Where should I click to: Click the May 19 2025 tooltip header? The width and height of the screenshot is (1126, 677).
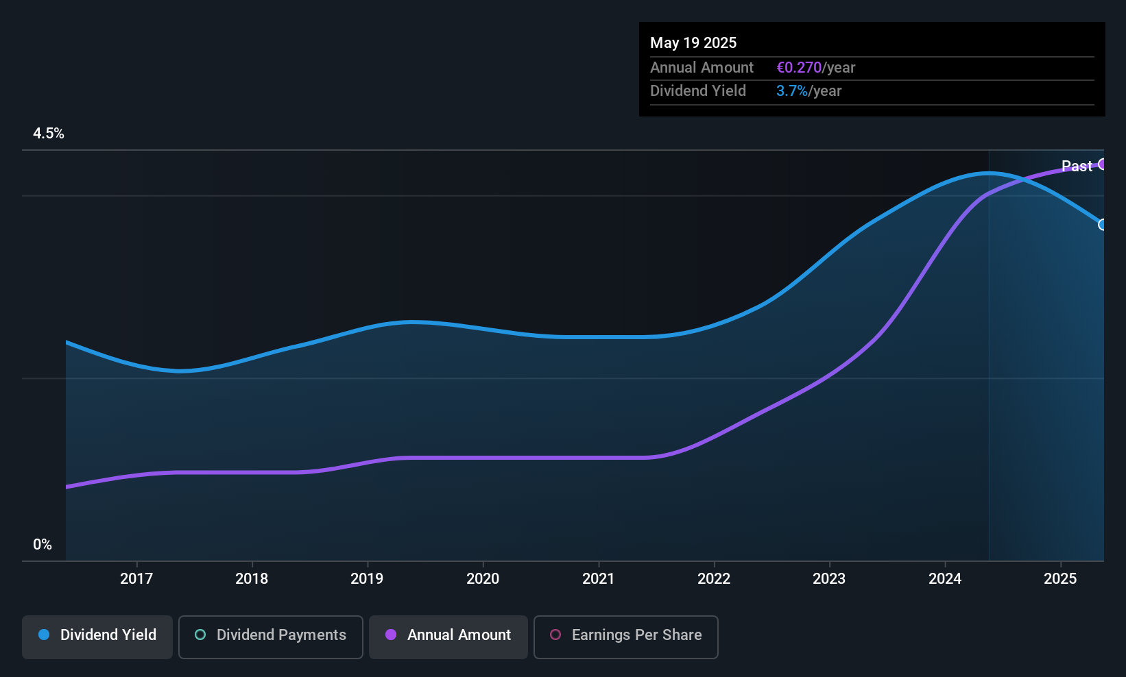coord(693,42)
